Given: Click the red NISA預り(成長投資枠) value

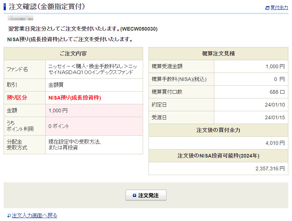Looking at the screenshot, I should (x=74, y=98).
